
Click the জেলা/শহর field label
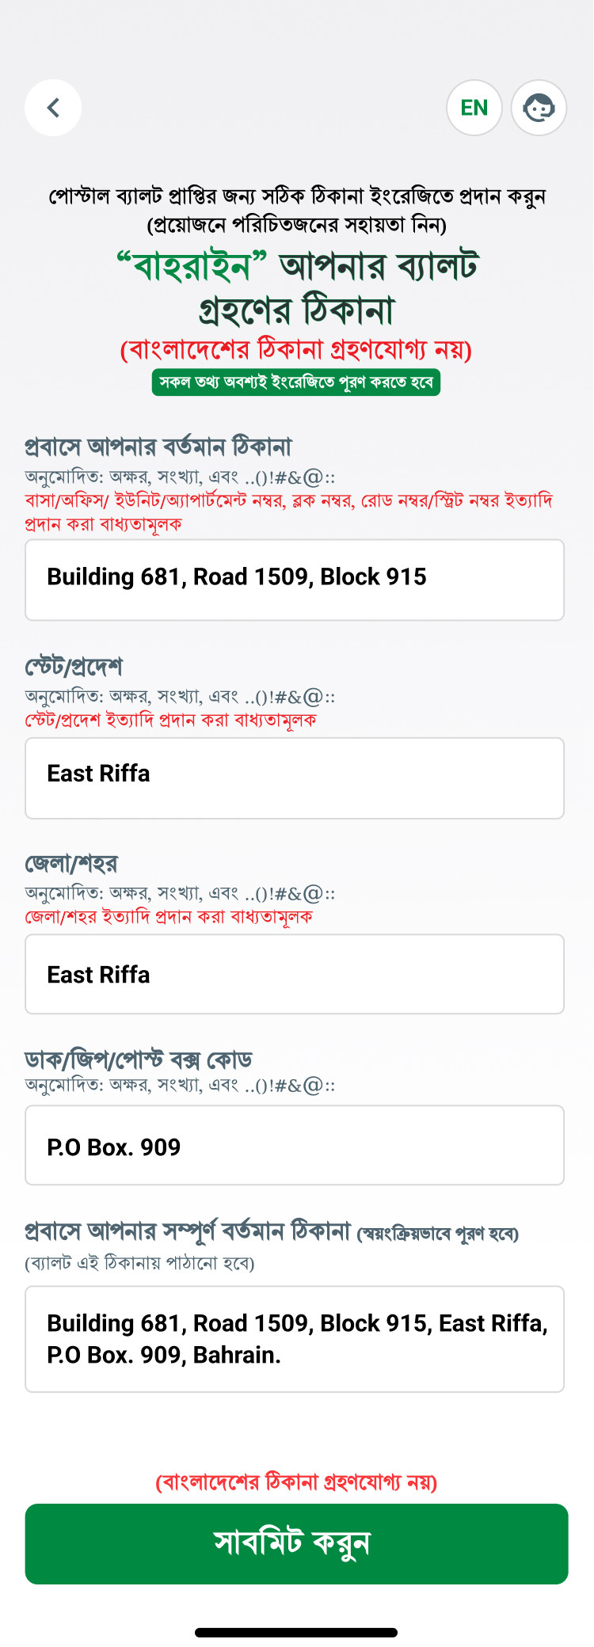pos(71,863)
